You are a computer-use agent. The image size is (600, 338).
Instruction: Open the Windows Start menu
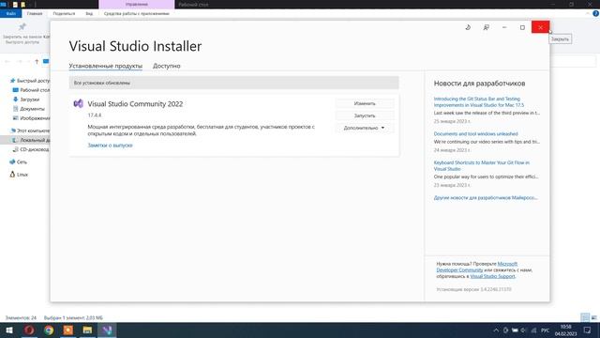click(x=9, y=330)
